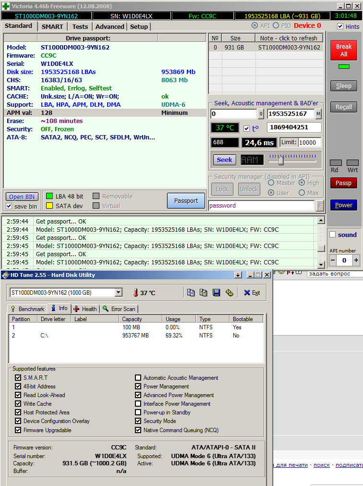Select the PIO radio button
Screen dimensions: 363x486
tap(276, 25)
